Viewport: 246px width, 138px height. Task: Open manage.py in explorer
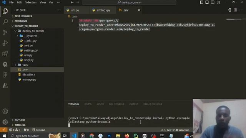pyautogui.click(x=37, y=79)
